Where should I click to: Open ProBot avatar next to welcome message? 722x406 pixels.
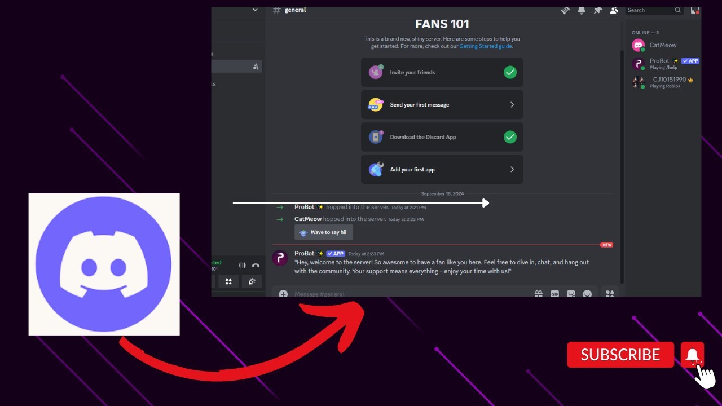280,258
